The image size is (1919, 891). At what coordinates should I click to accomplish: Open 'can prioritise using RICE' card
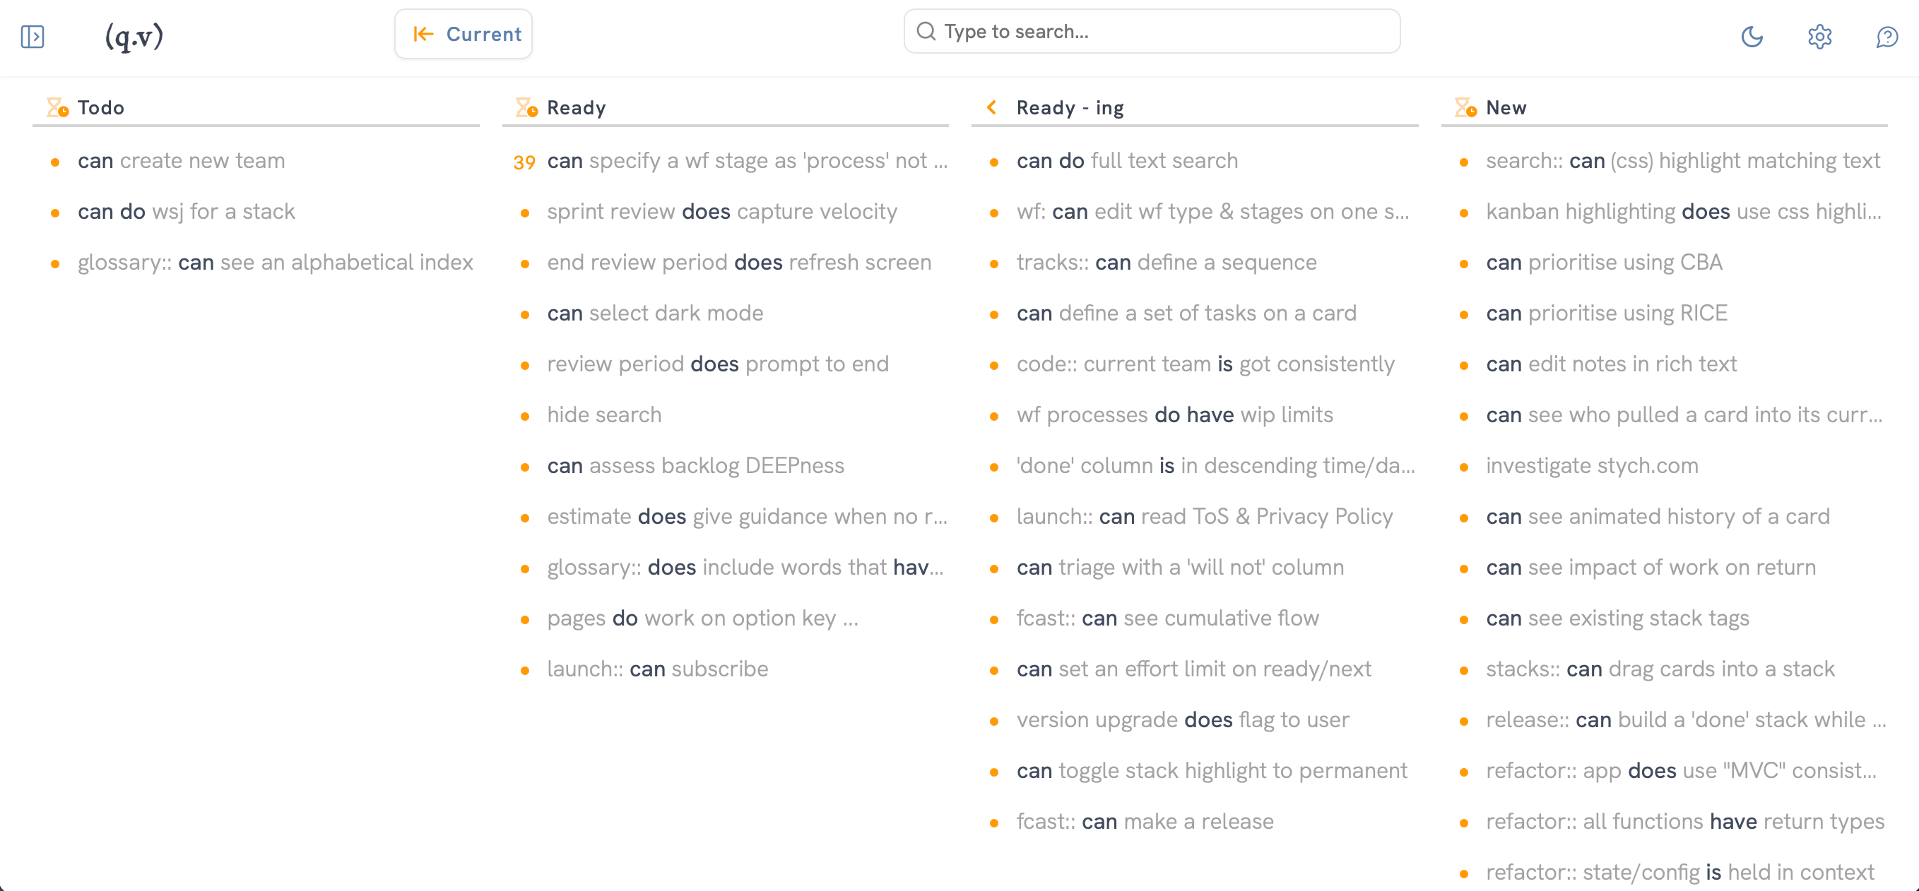(x=1606, y=313)
